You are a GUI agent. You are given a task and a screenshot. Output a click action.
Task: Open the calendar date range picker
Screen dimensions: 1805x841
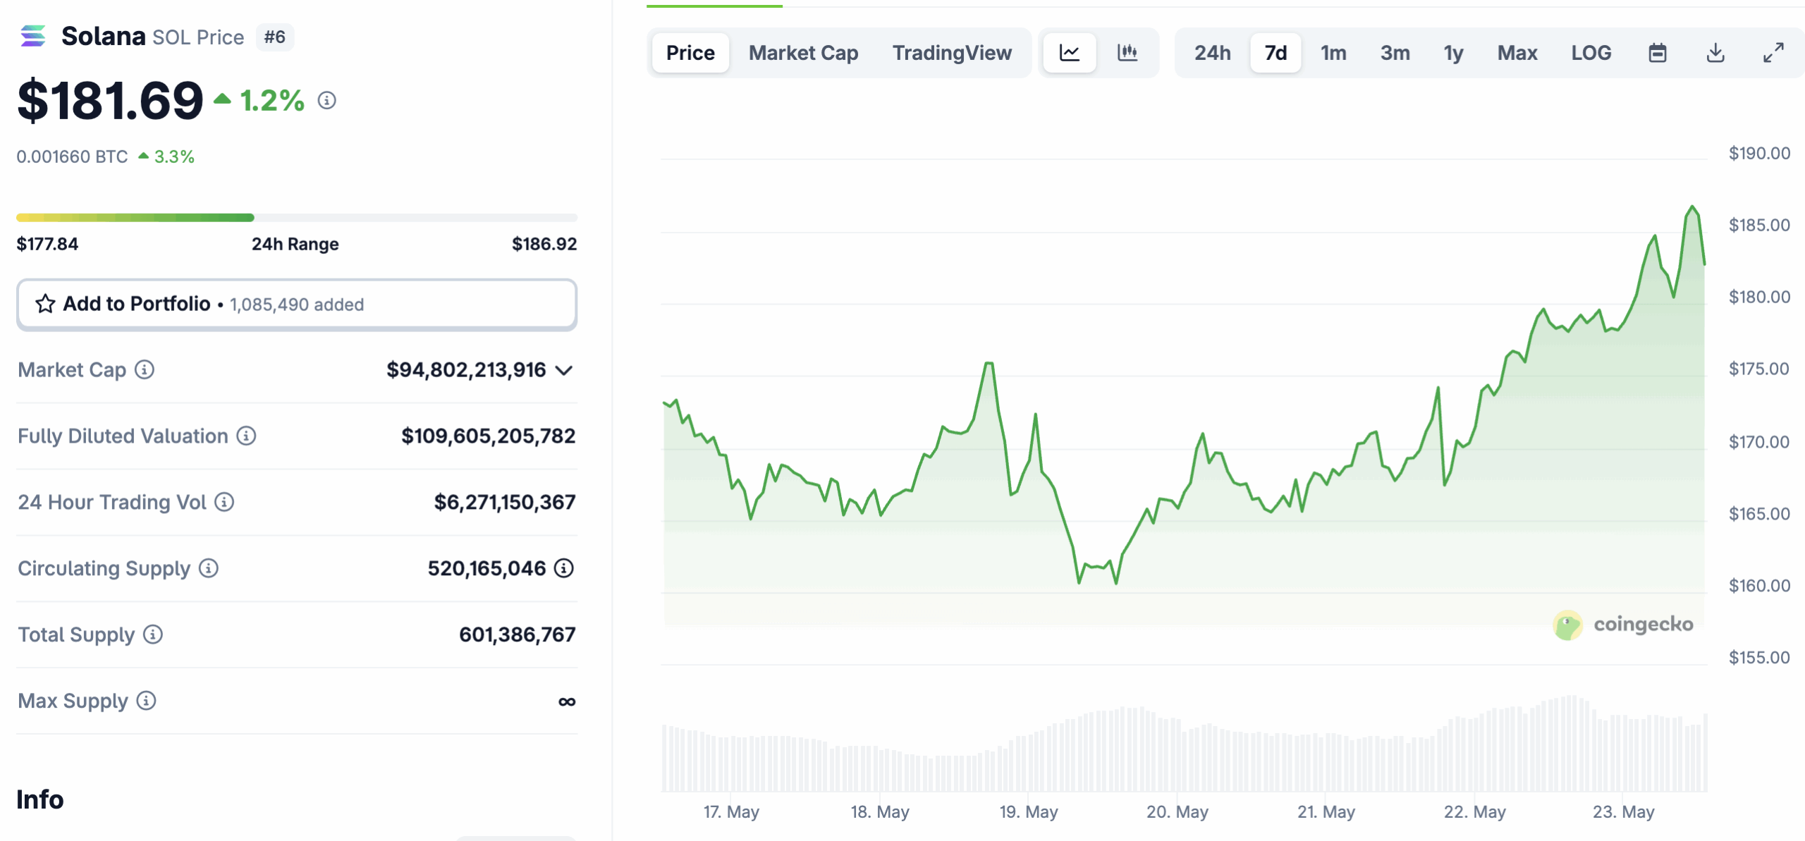(1658, 53)
